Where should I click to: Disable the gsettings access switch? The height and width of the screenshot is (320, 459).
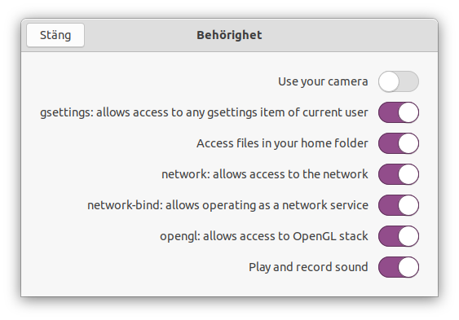click(x=399, y=112)
